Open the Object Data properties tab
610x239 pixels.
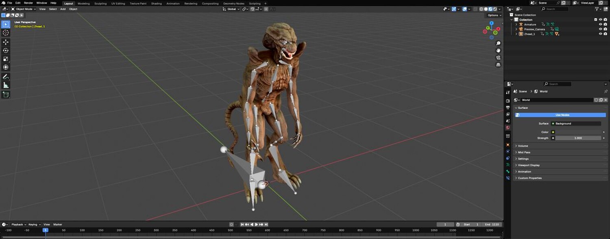[x=508, y=165]
